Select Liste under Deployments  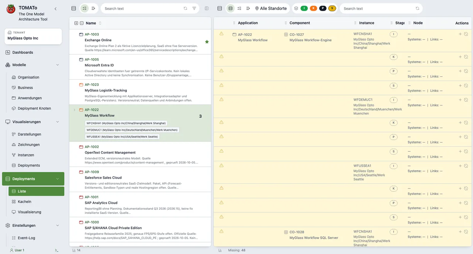click(36, 191)
